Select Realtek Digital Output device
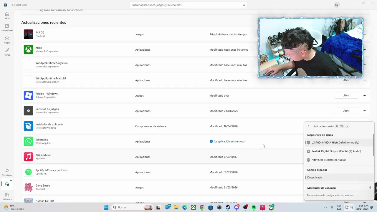 pyautogui.click(x=339, y=151)
